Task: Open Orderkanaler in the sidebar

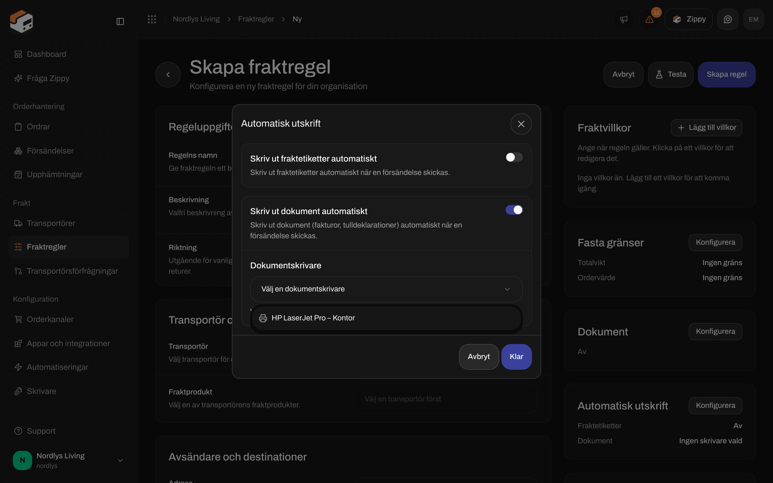Action: (68, 319)
